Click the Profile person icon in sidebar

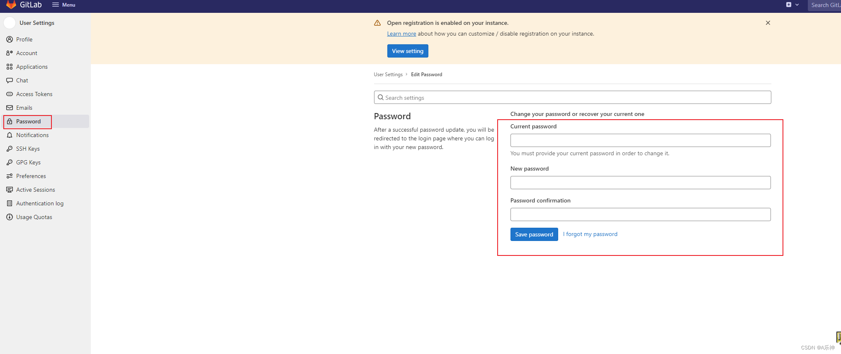click(x=10, y=39)
